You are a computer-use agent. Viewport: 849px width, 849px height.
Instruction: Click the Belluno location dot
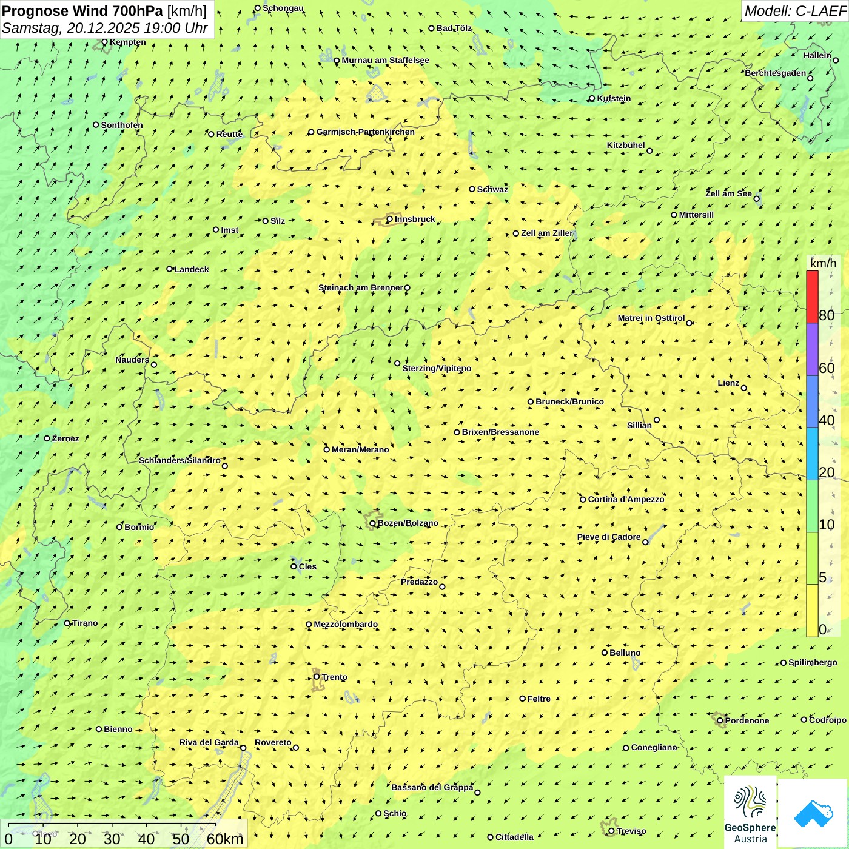(604, 653)
